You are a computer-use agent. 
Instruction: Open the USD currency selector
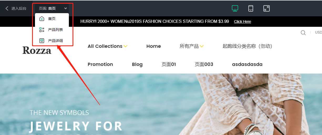[318, 33]
